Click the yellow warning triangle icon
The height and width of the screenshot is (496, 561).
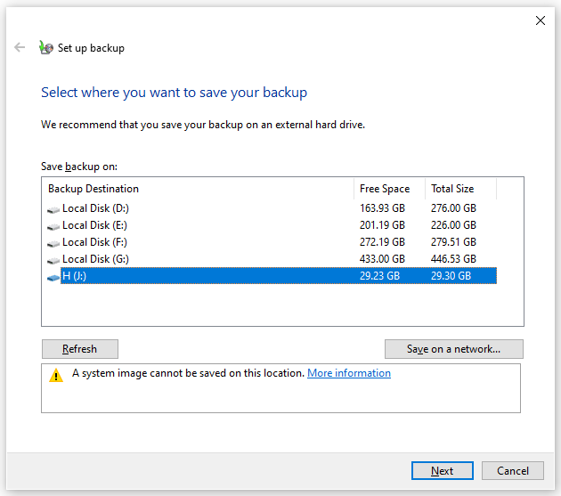(x=56, y=376)
